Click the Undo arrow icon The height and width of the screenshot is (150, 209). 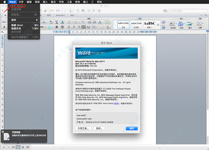tap(52, 11)
